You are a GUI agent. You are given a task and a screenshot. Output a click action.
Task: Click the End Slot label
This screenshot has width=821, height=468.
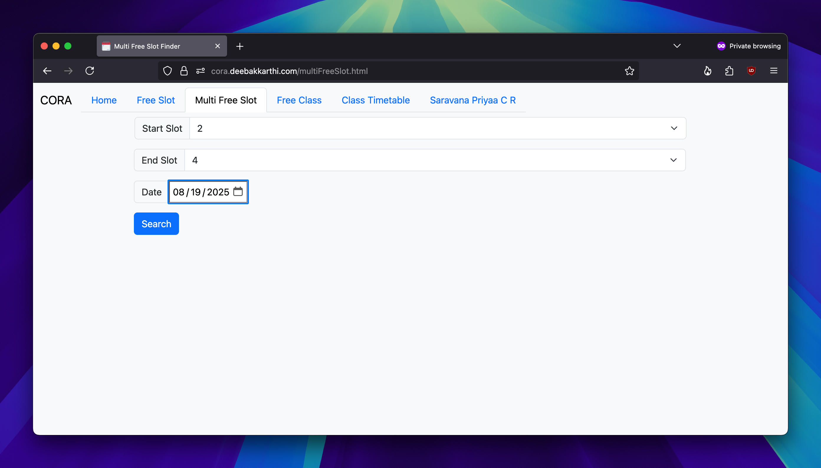pos(160,160)
